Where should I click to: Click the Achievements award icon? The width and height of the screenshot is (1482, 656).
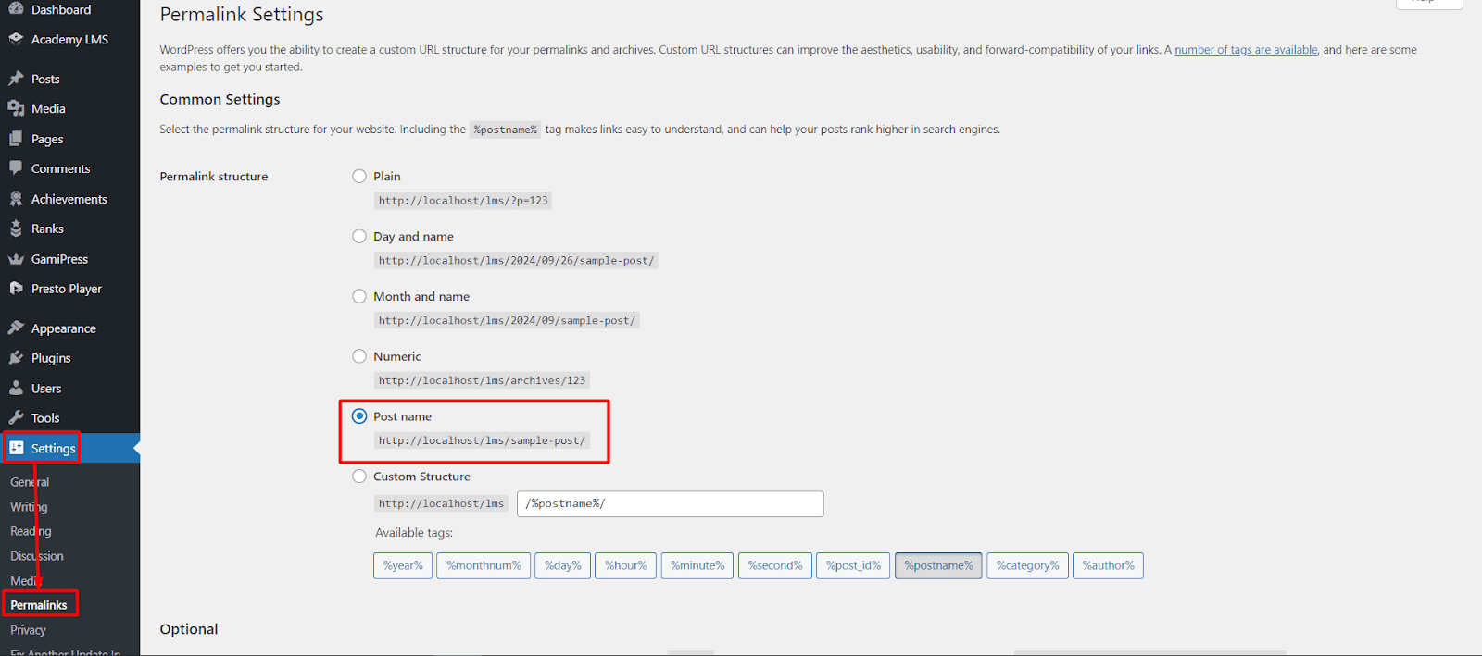point(16,199)
